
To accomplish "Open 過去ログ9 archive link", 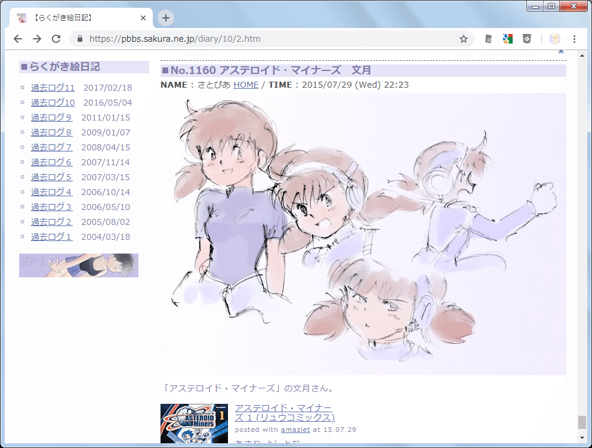I will point(51,118).
